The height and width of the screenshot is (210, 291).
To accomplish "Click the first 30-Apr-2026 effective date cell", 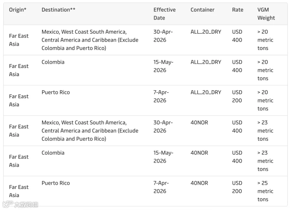I will [163, 36].
